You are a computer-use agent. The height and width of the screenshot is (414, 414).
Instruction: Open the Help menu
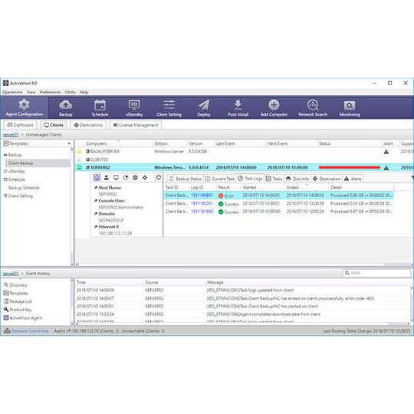(x=84, y=92)
